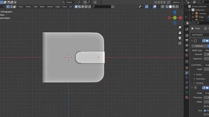
Task: Open the World properties tab
Action: (x=187, y=55)
